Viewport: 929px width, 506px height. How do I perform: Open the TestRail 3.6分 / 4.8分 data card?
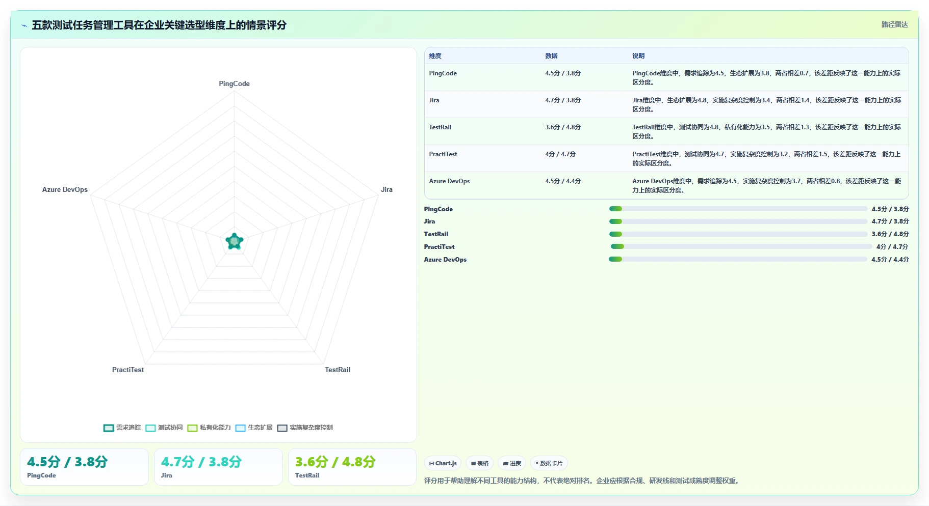(x=352, y=467)
